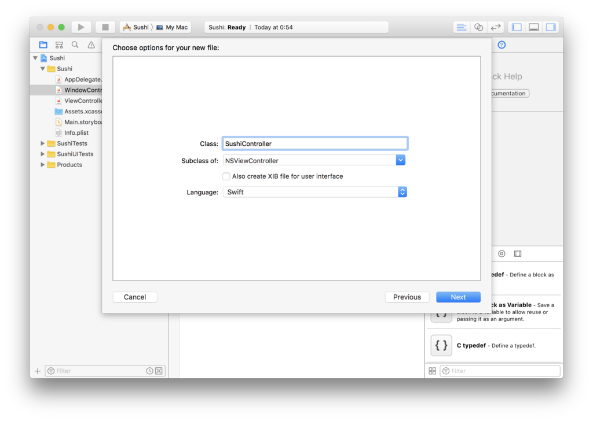Click the Run (play) button in toolbar
This screenshot has width=593, height=421.
pos(81,27)
